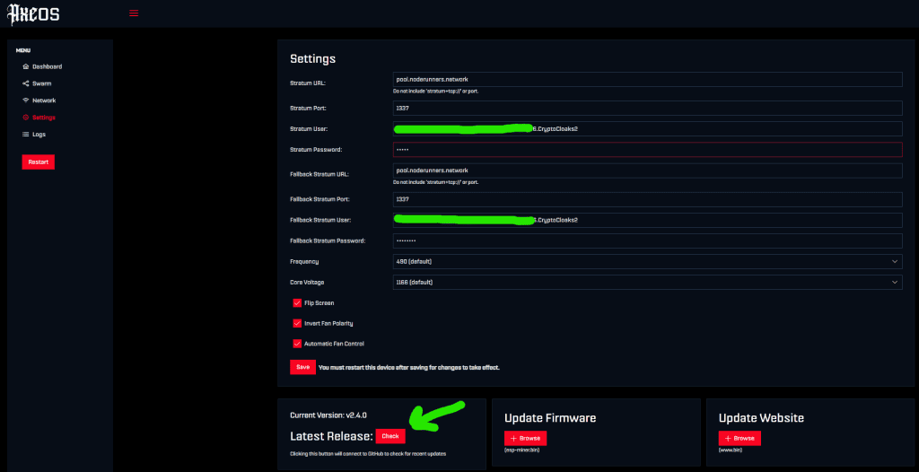Click the Restart button
The height and width of the screenshot is (472, 919).
38,162
